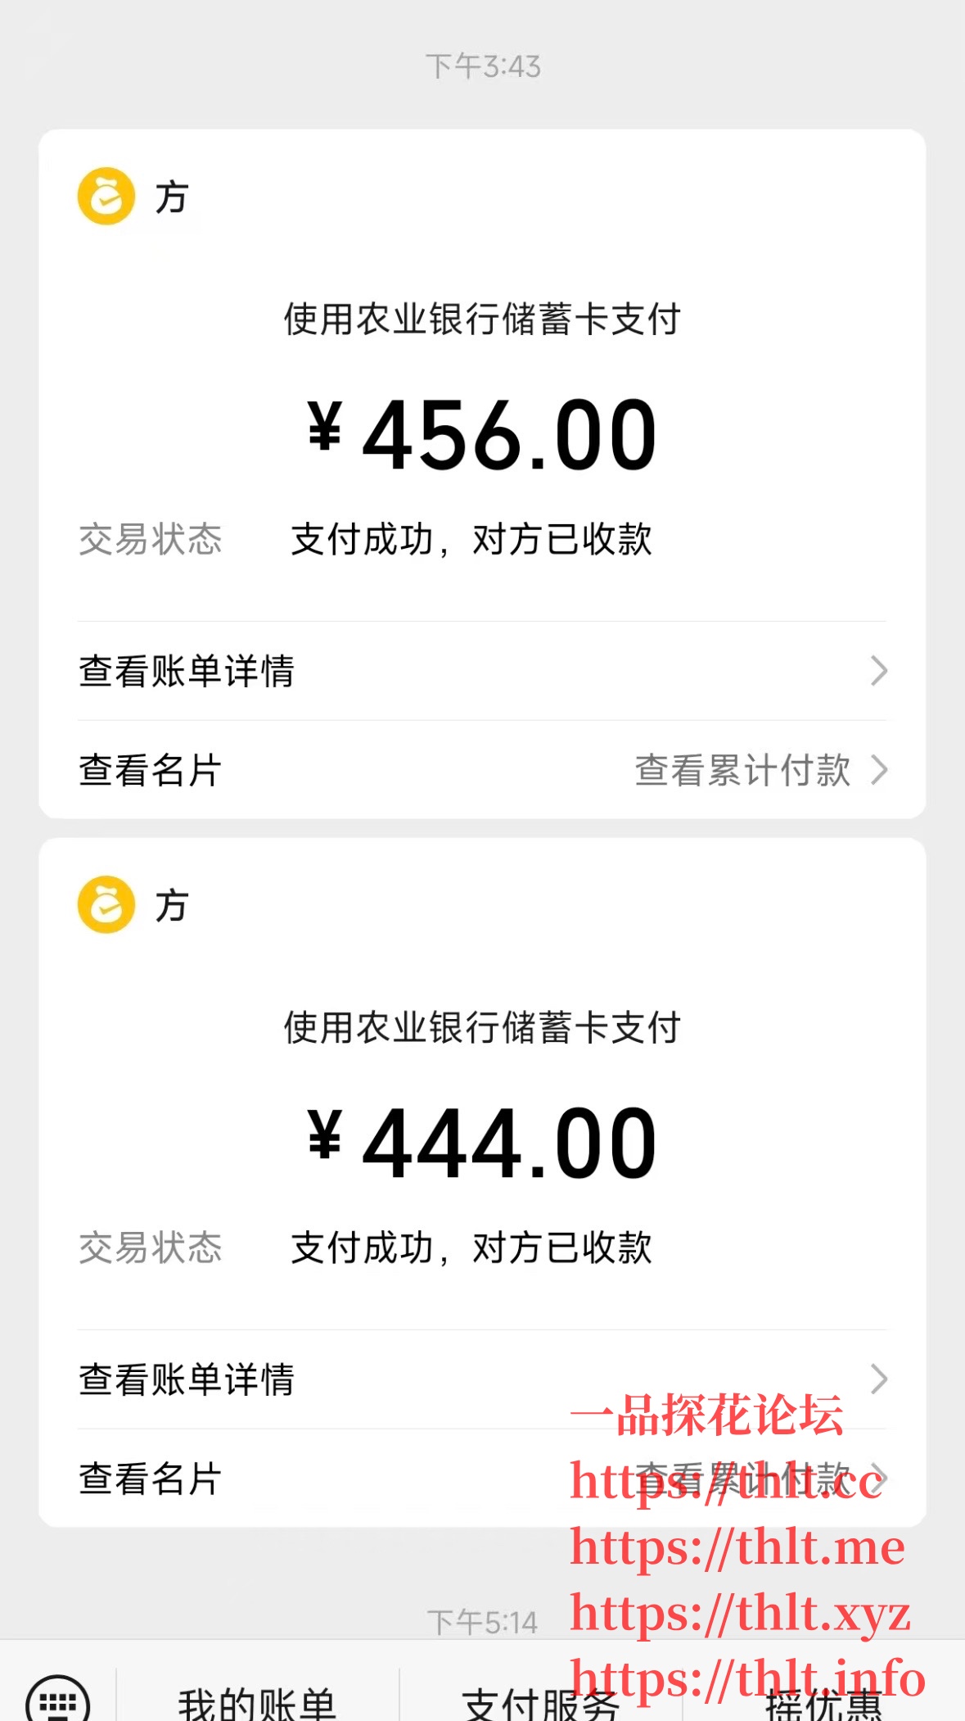Click the chevron beside 查看账单详情 on ¥444.00 card

(x=879, y=1379)
